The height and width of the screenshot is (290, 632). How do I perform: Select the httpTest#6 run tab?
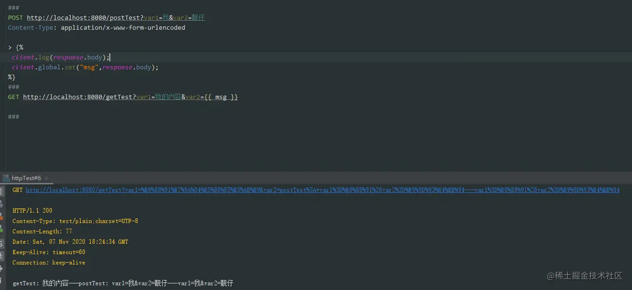click(x=26, y=178)
